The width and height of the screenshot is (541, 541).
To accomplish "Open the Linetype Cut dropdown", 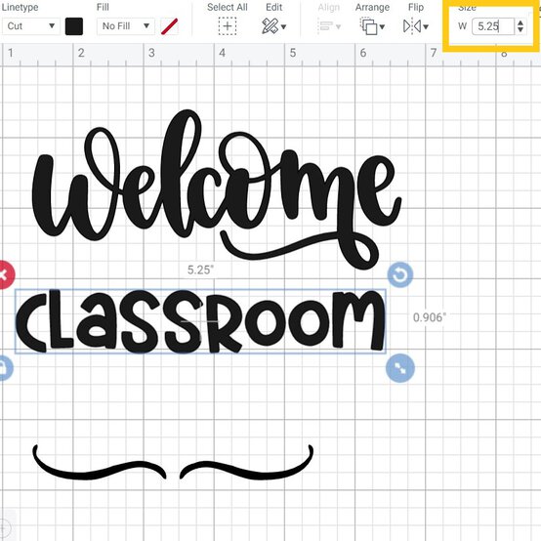I will [30, 26].
